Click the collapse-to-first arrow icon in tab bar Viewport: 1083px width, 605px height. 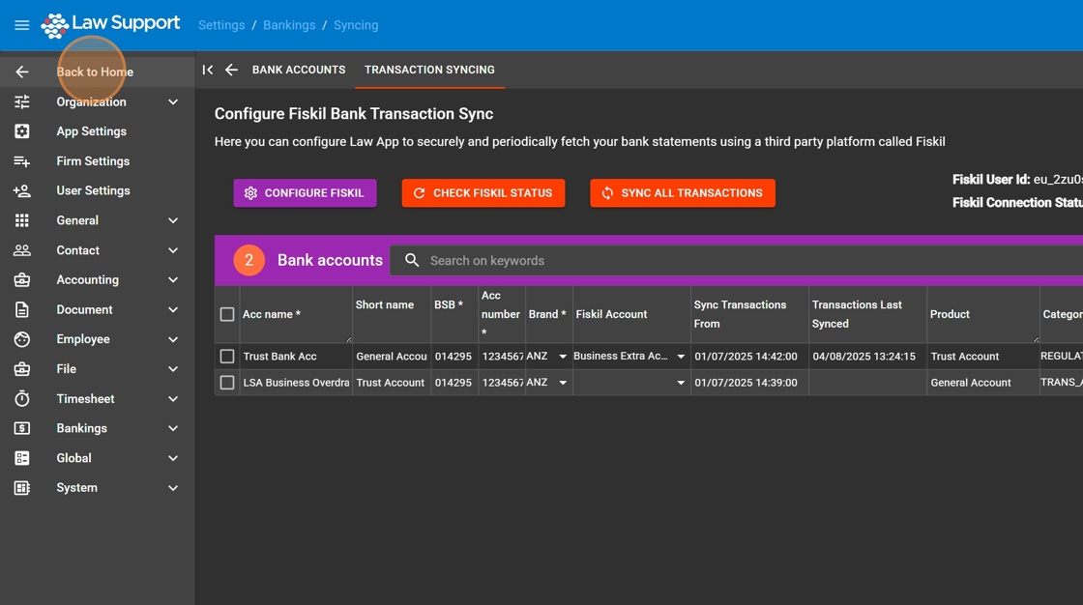click(x=207, y=70)
